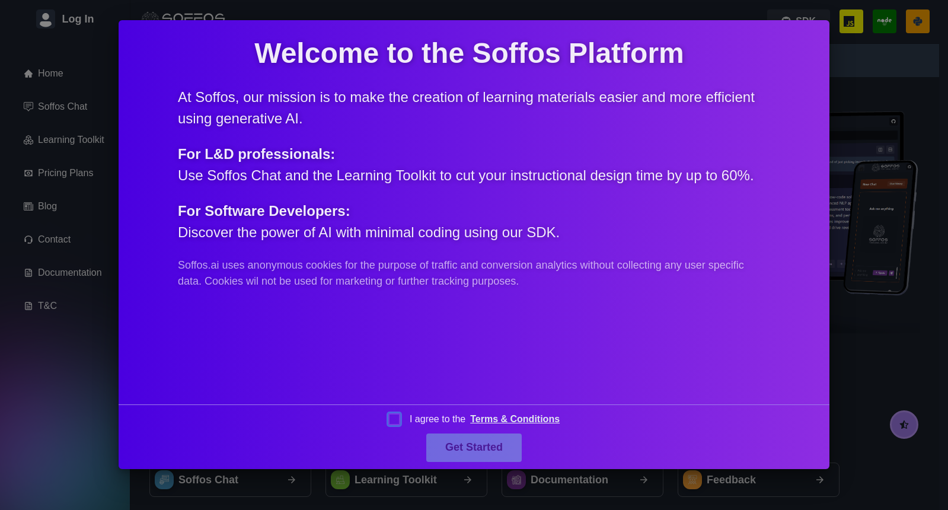Go to Pricing Plans page

(x=65, y=173)
